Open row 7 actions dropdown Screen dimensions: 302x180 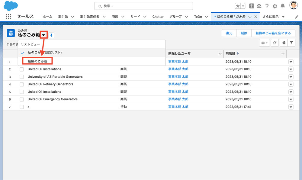pos(291,107)
